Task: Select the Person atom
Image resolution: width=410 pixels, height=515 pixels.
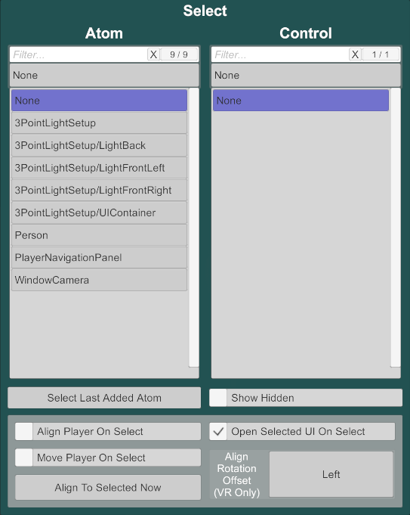Action: point(99,235)
